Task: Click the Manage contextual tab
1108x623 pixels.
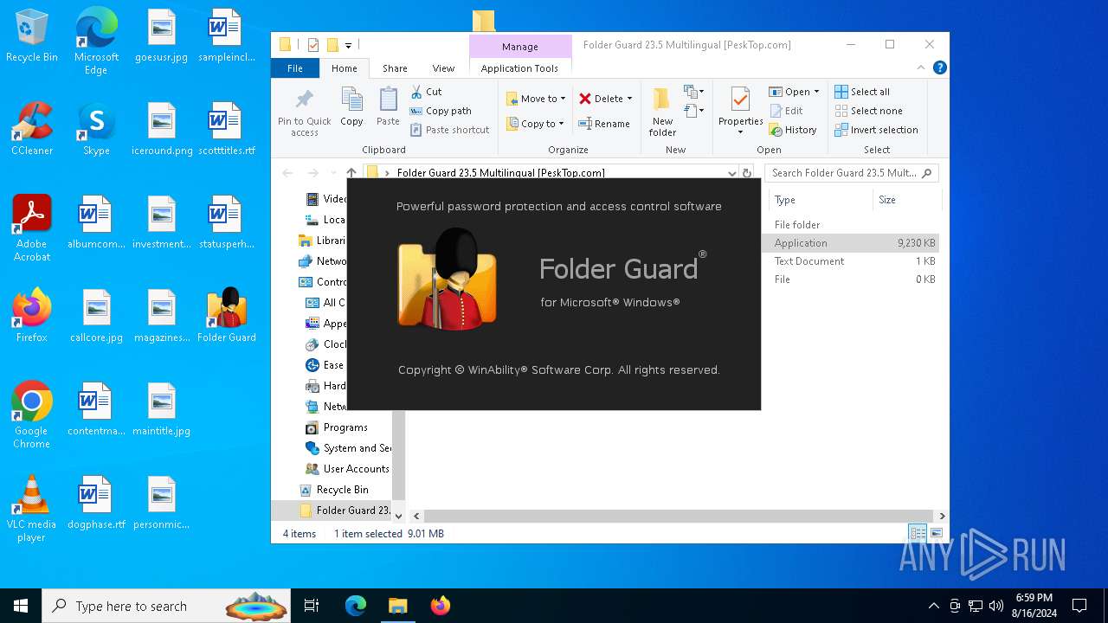Action: tap(520, 47)
